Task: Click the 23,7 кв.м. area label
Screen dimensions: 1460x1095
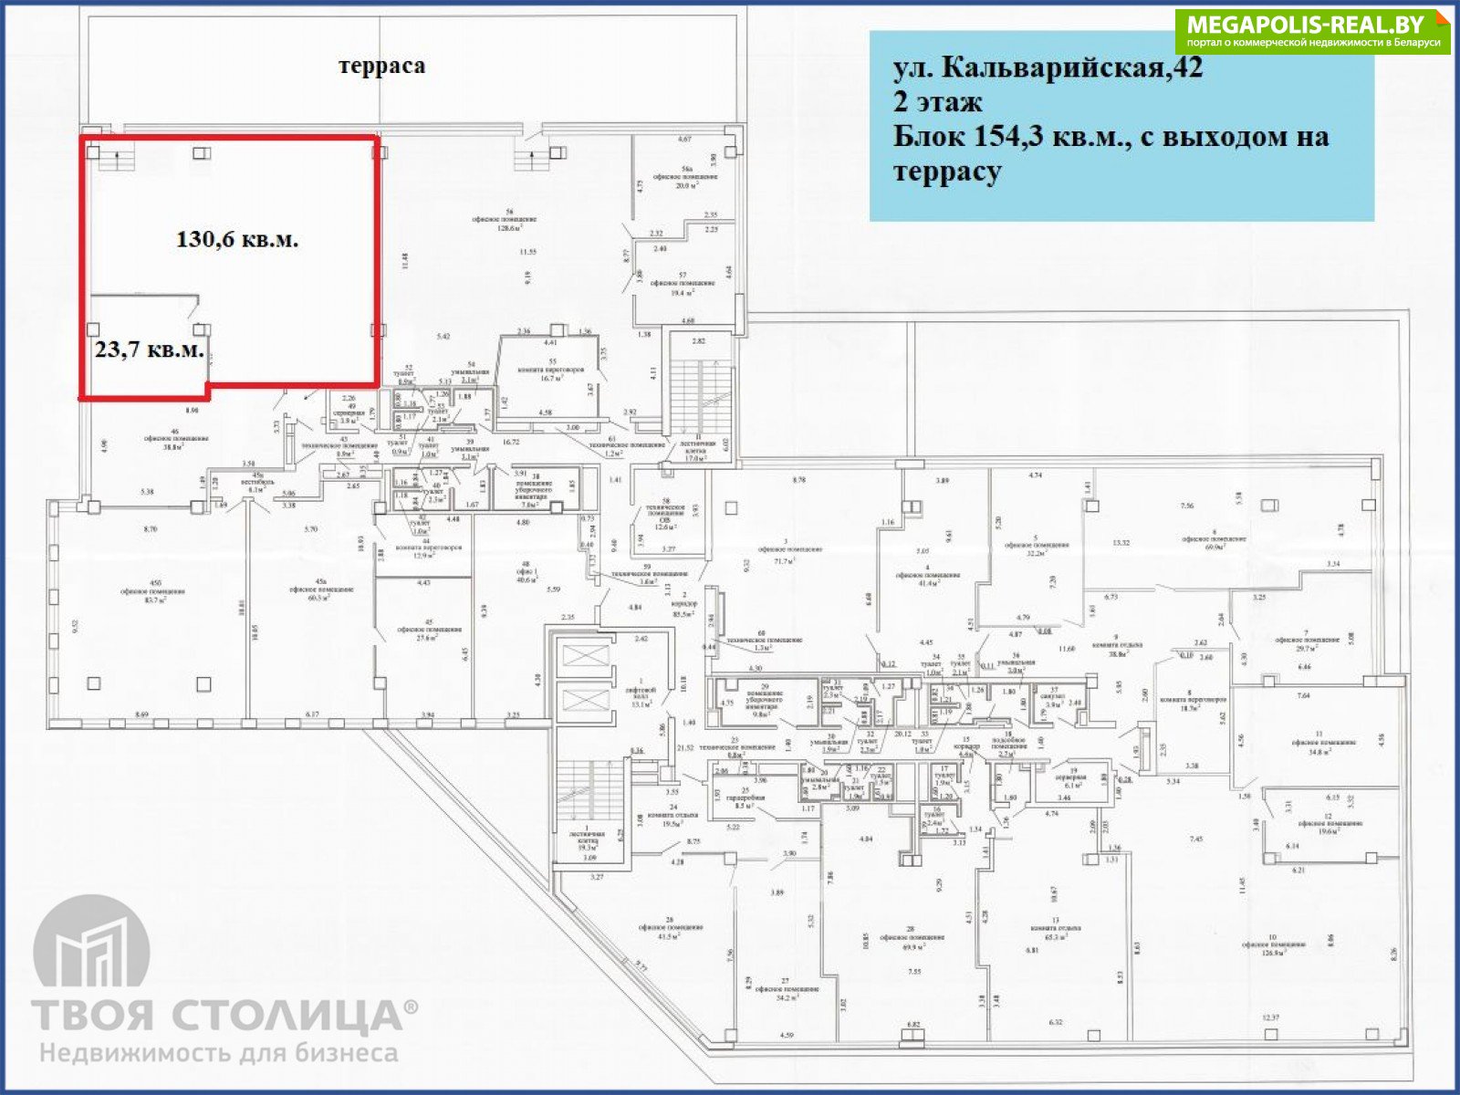Action: (x=149, y=349)
